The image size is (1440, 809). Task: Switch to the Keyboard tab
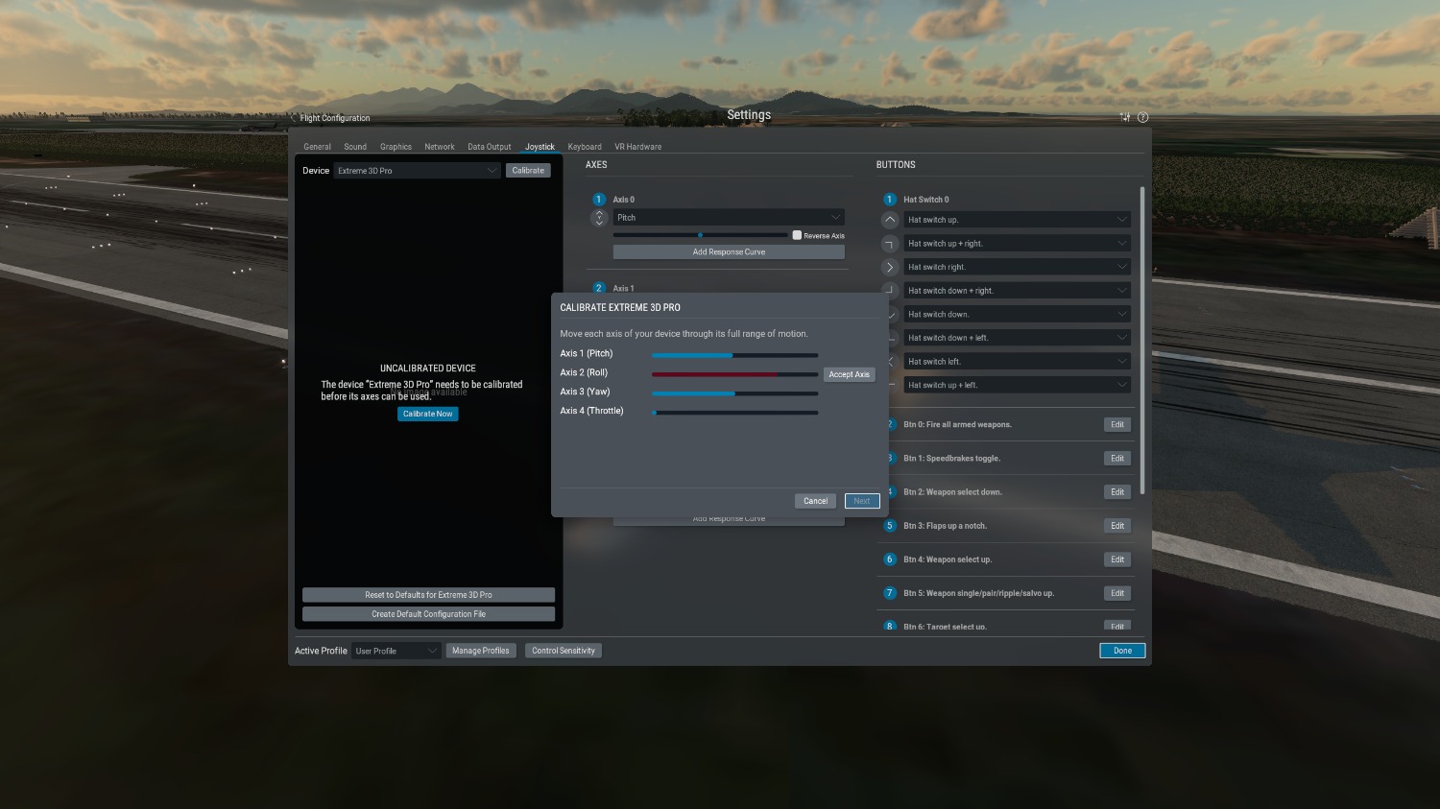(x=585, y=147)
